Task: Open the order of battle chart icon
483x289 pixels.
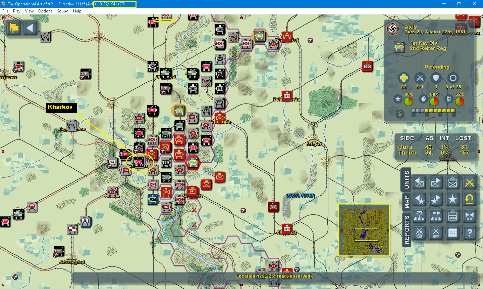Action: (419, 216)
